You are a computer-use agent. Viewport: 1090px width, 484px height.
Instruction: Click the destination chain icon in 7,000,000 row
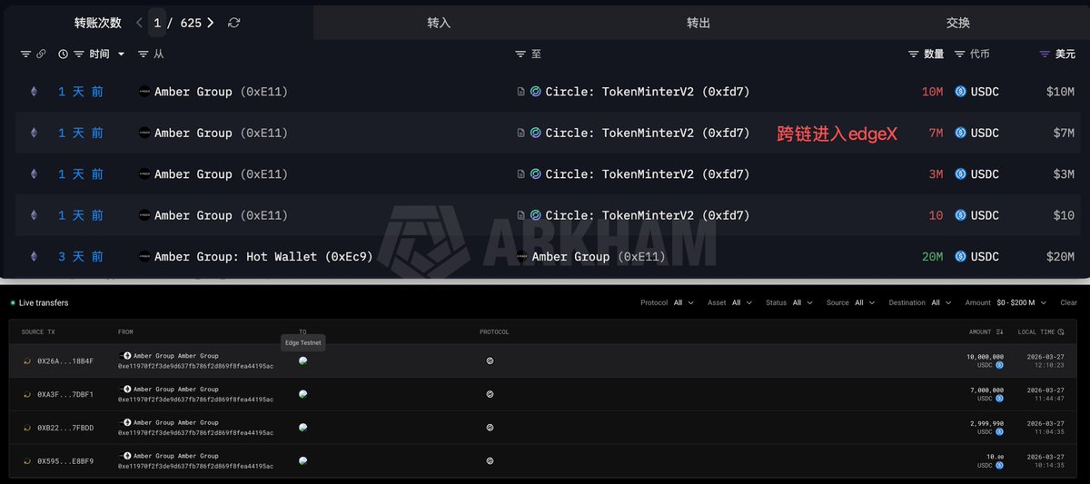(302, 394)
